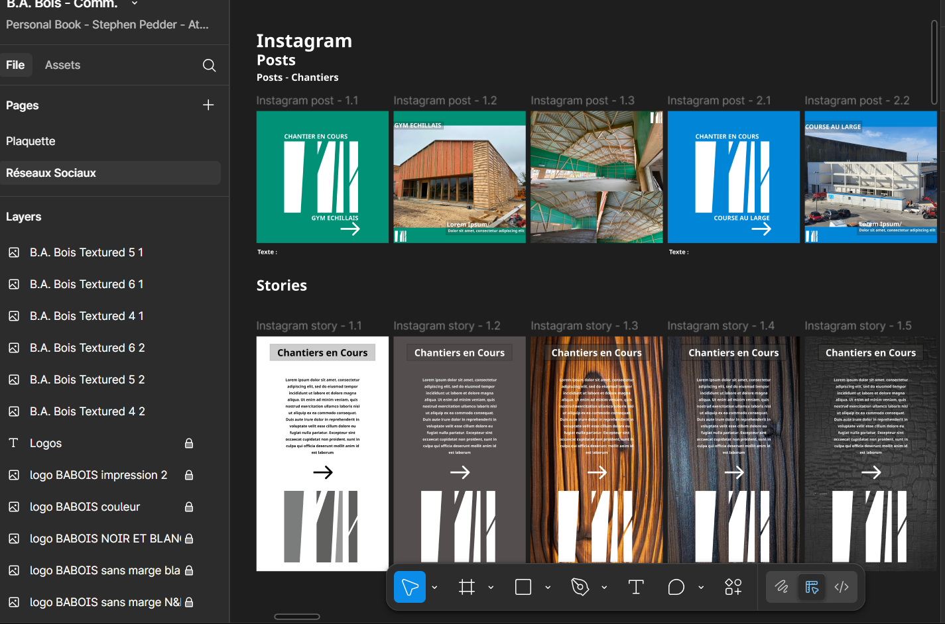The image size is (945, 624).
Task: Select the Pen tool
Action: (x=580, y=587)
